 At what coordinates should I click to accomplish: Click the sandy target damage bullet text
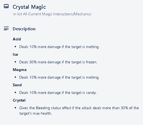coord(58,93)
